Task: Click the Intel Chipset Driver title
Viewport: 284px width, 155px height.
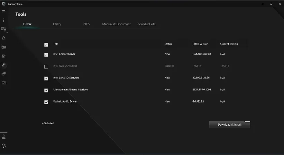Action: 64,54
